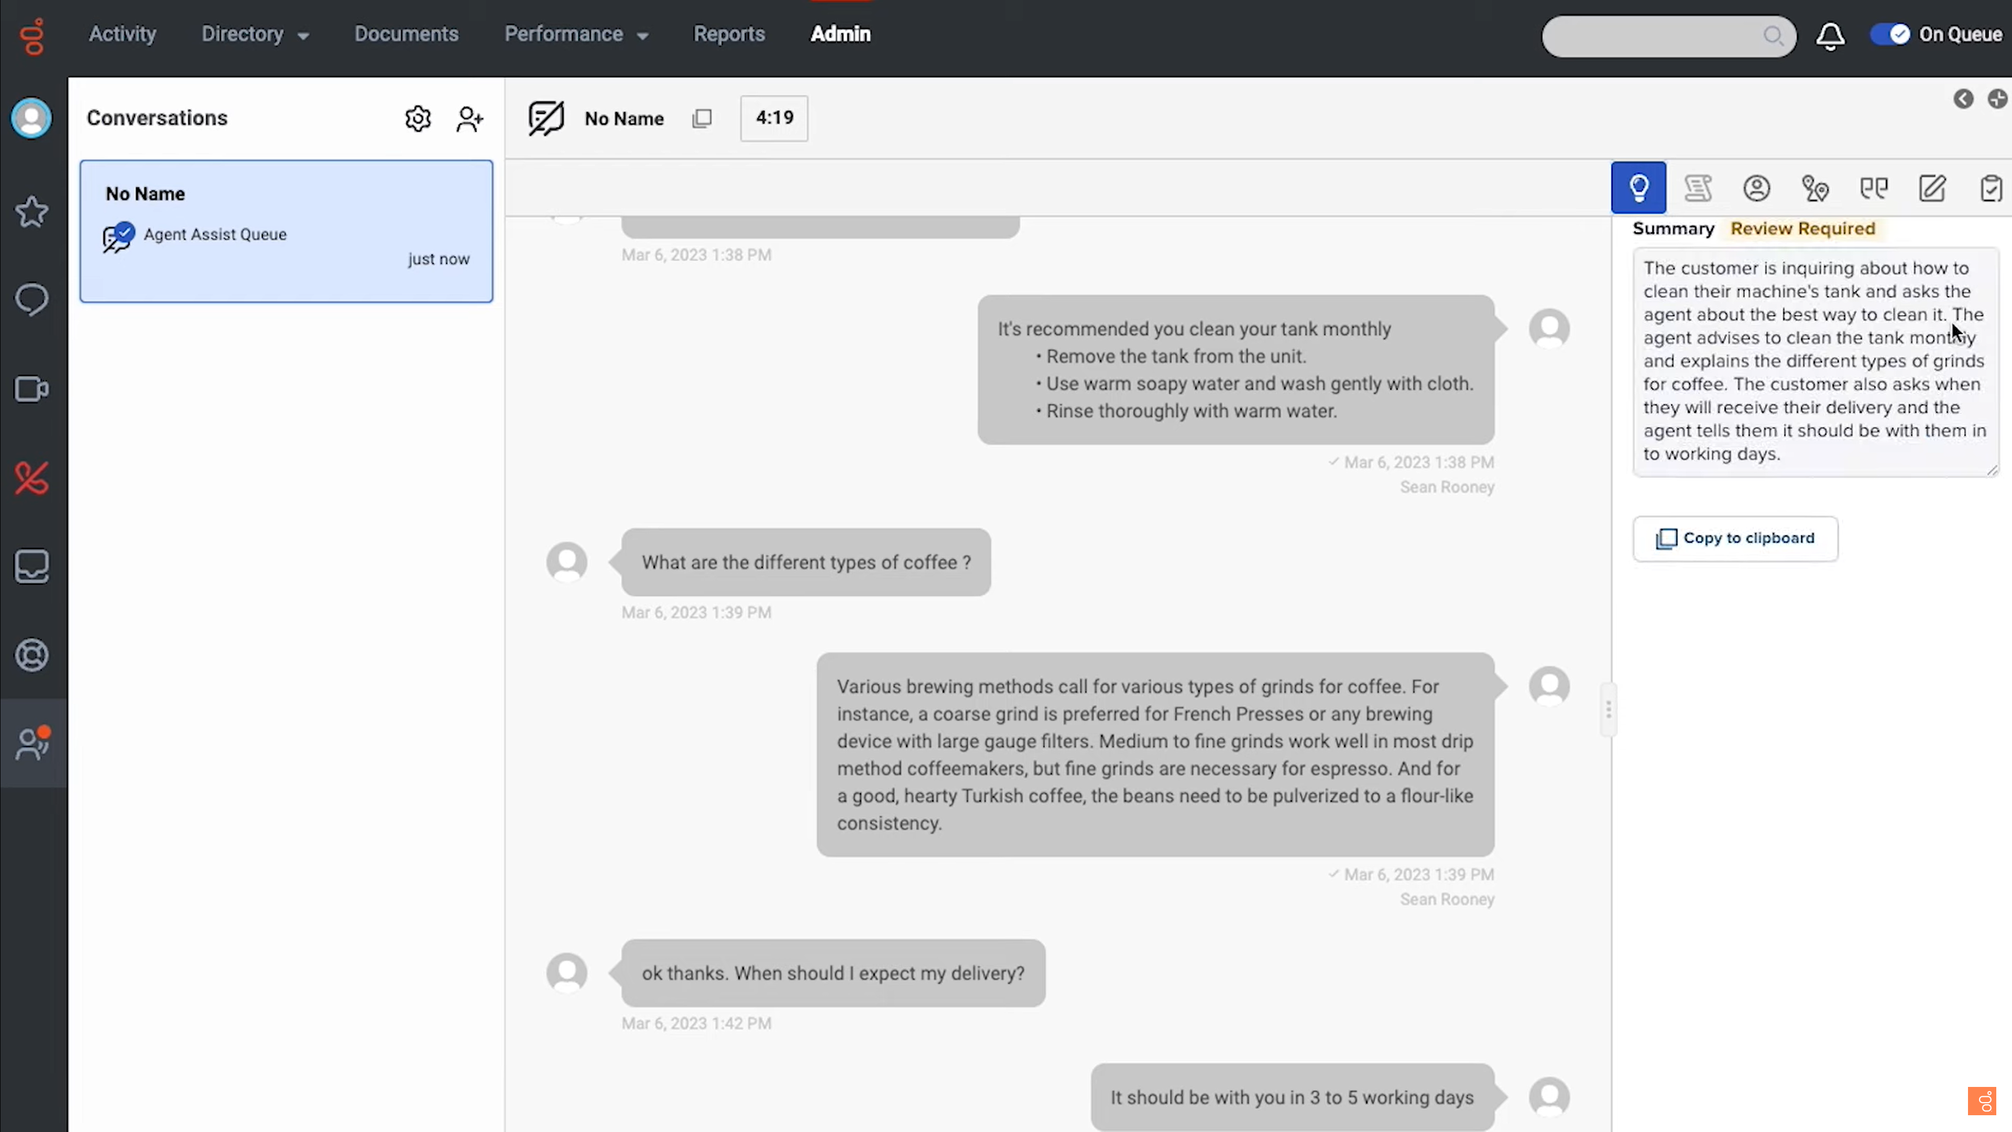Click the Admin menu item
This screenshot has width=2012, height=1132.
840,33
